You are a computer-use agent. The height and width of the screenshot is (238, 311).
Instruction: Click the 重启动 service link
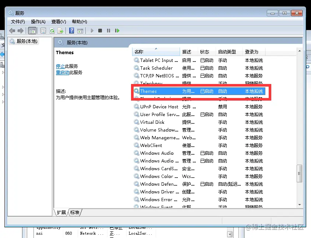click(63, 73)
